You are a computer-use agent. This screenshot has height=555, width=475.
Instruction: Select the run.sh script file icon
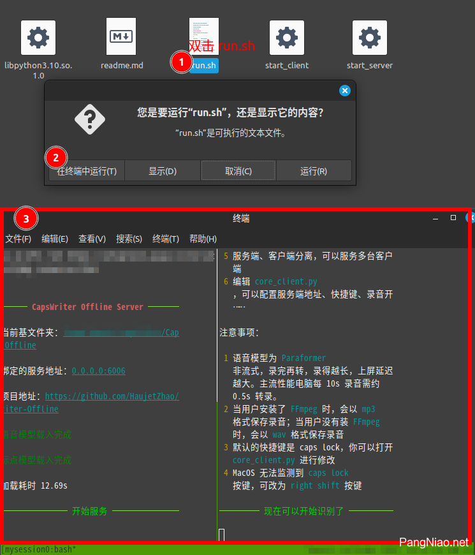[204, 36]
